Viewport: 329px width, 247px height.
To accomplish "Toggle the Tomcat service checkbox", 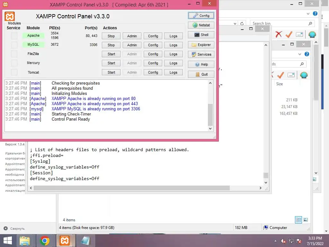I will 14,72.
